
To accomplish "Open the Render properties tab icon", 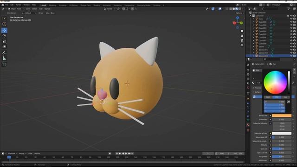I will [248, 70].
